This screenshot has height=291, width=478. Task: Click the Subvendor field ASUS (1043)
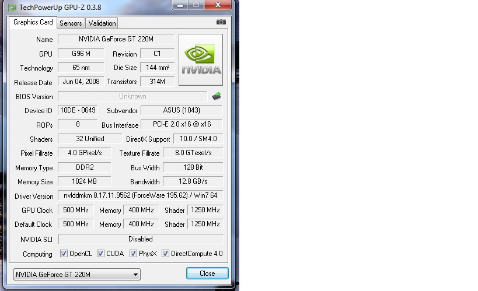coord(182,110)
